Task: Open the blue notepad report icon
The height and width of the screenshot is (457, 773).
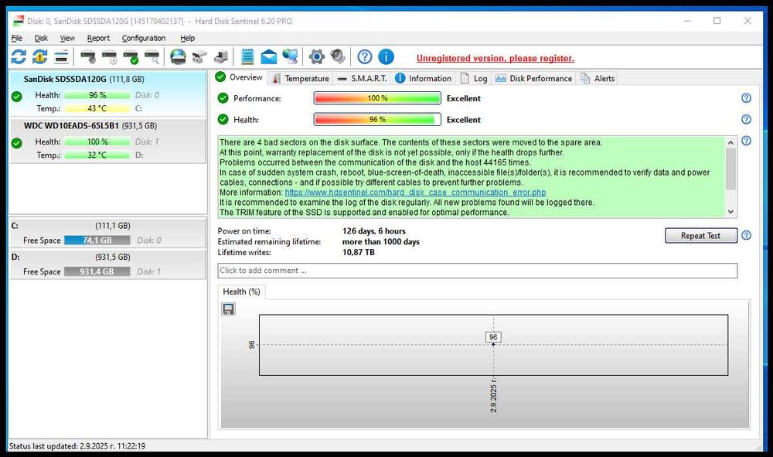Action: coord(247,57)
